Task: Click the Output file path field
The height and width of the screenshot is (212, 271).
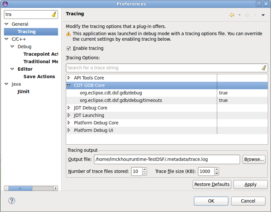Action: tap(167, 159)
